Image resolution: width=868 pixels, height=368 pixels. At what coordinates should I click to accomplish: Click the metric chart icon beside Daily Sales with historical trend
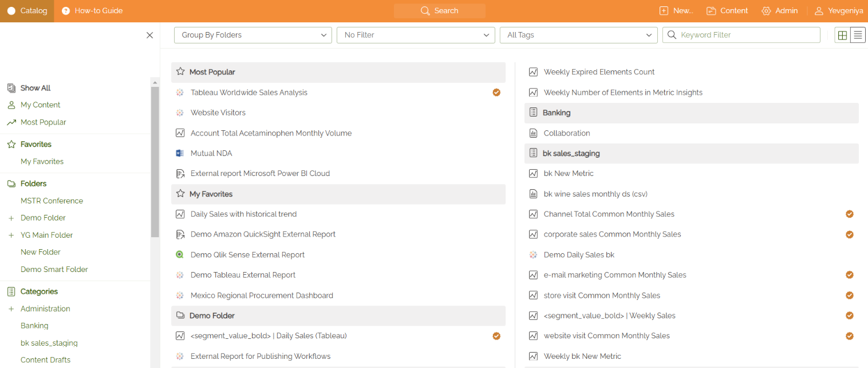(x=180, y=214)
